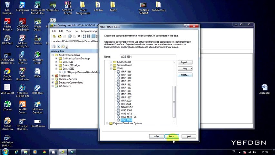
Task: Click the Copy icon in ArcCatalog toolbar
Action: point(69,36)
